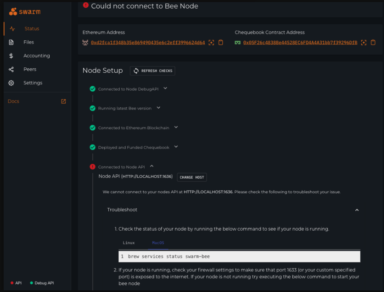
Task: Click the Peers share icon in sidebar
Action: coord(11,69)
